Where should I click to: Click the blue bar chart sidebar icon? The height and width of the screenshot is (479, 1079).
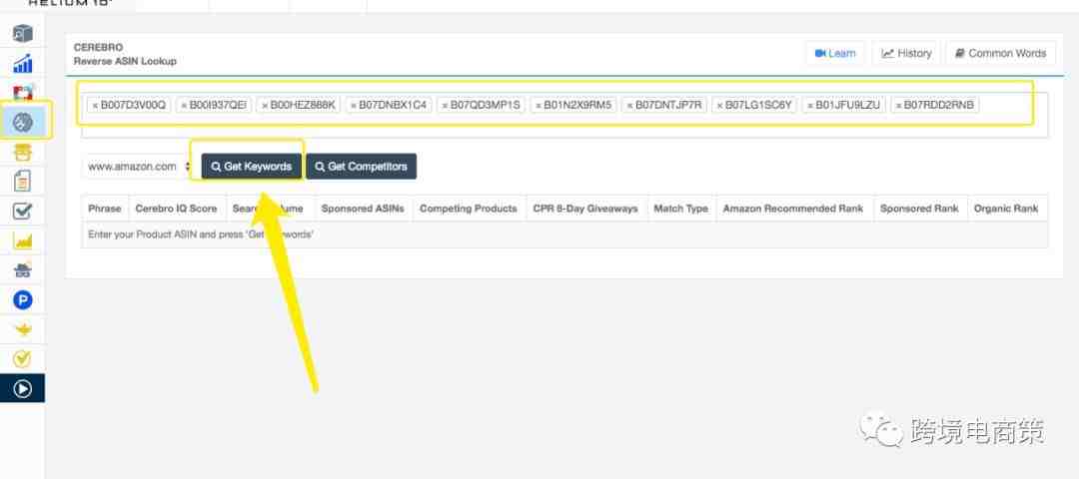[x=22, y=64]
